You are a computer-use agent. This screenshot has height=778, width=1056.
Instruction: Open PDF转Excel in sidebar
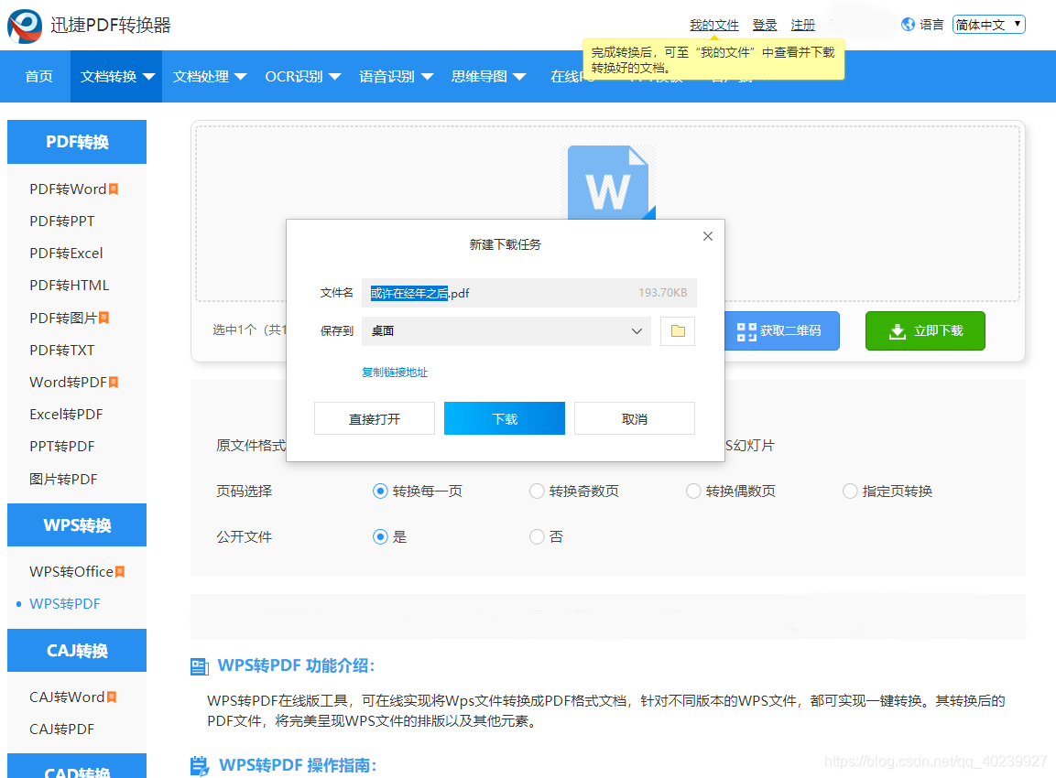[x=66, y=254]
